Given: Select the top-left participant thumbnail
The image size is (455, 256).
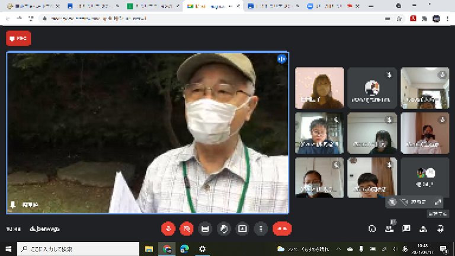Looking at the screenshot, I should [319, 88].
